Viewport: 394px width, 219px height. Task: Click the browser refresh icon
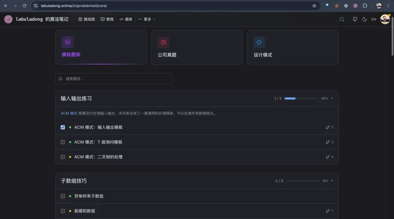point(24,5)
